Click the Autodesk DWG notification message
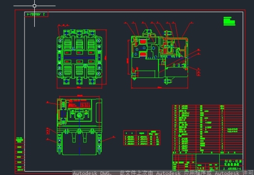This screenshot has height=175, width=254. click(163, 173)
